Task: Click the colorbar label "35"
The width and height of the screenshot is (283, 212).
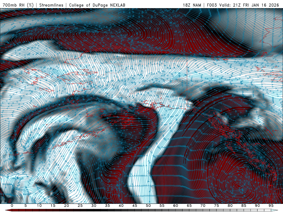Action: click(x=108, y=206)
